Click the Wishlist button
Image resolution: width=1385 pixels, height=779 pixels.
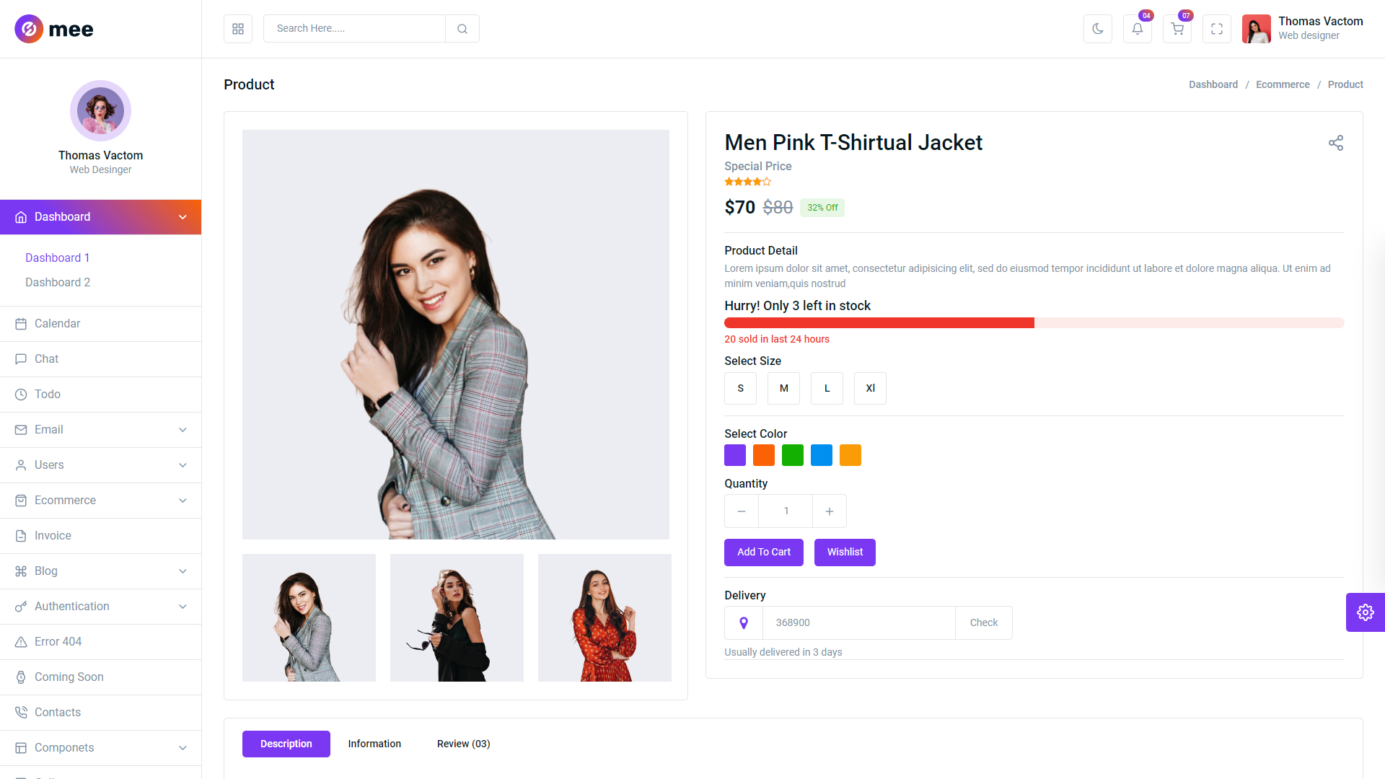coord(845,553)
